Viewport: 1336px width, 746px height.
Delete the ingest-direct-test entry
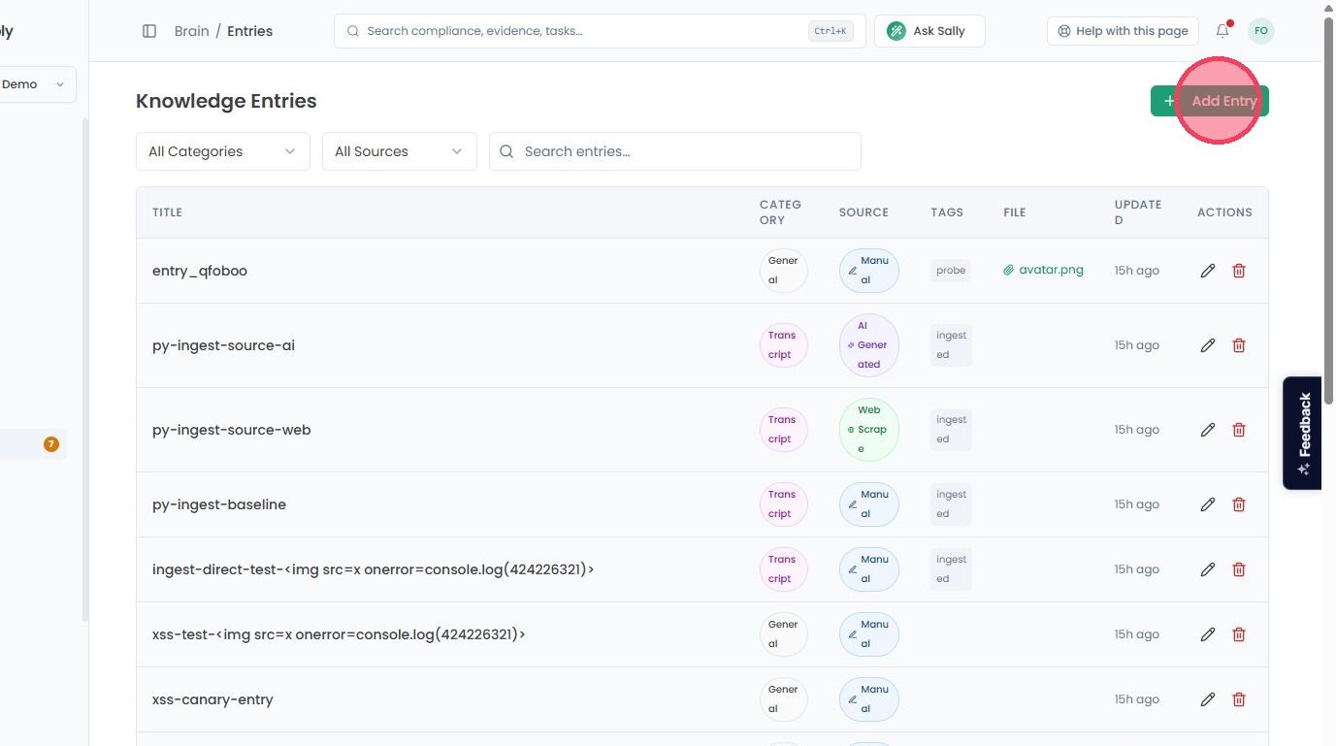coord(1239,569)
